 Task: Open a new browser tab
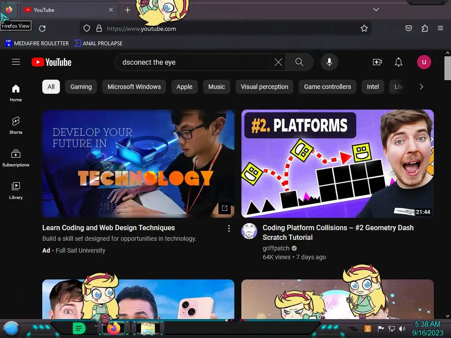[127, 10]
